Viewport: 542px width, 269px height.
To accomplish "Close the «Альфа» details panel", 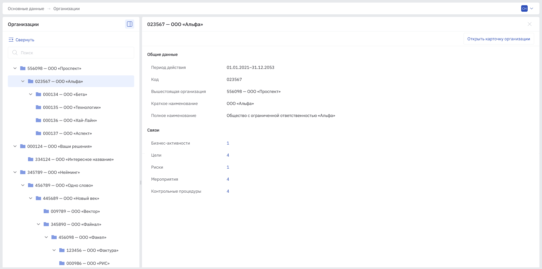I will (530, 24).
